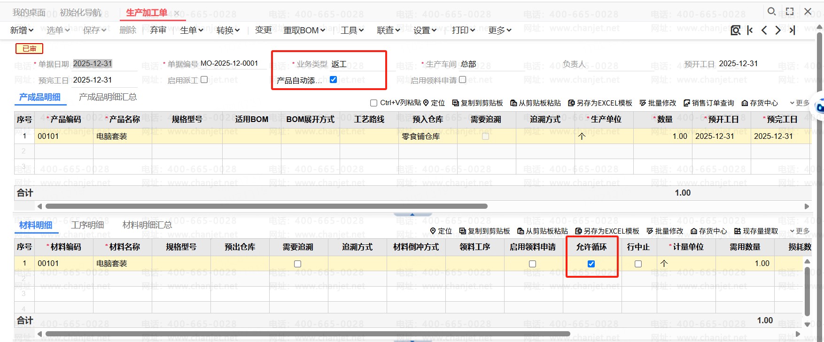Select the 材料明细 tab
This screenshot has height=342, width=824.
pyautogui.click(x=36, y=225)
